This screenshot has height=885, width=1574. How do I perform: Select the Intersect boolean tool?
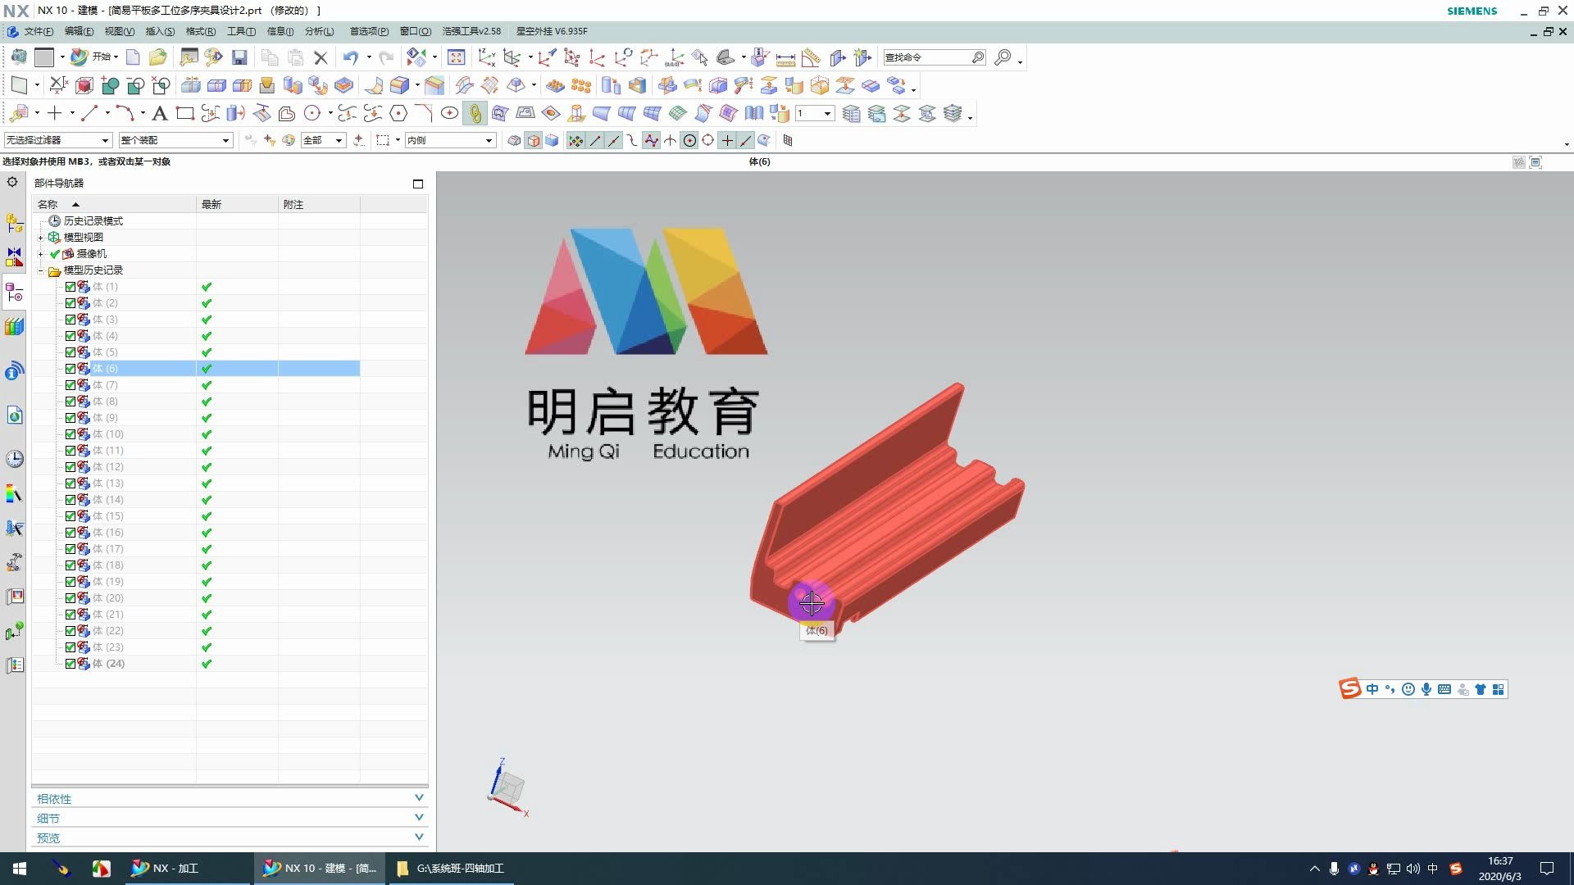click(161, 85)
